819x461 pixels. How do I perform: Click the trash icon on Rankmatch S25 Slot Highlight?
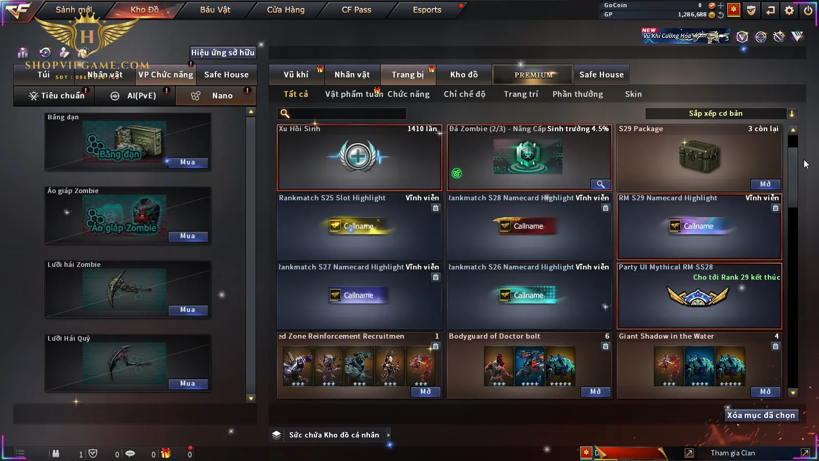436,208
